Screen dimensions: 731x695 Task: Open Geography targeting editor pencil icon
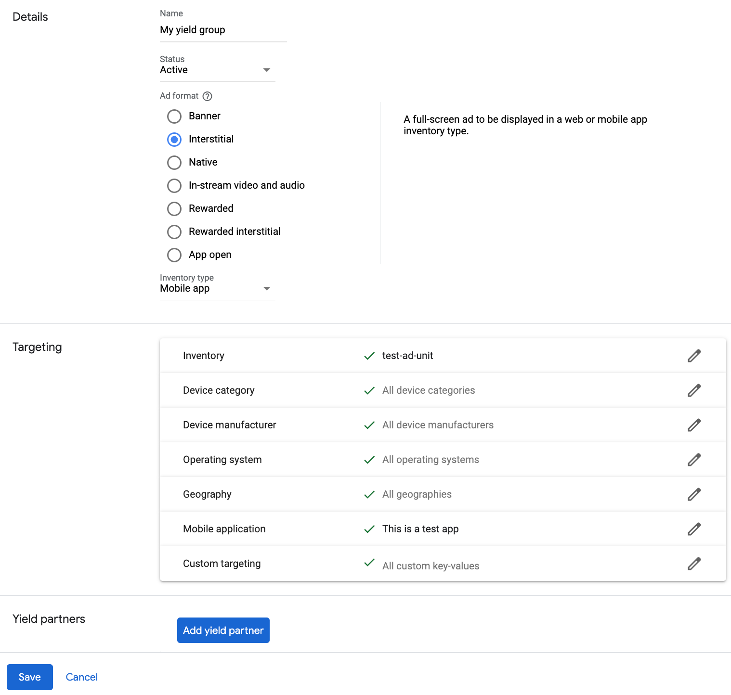[x=694, y=494]
